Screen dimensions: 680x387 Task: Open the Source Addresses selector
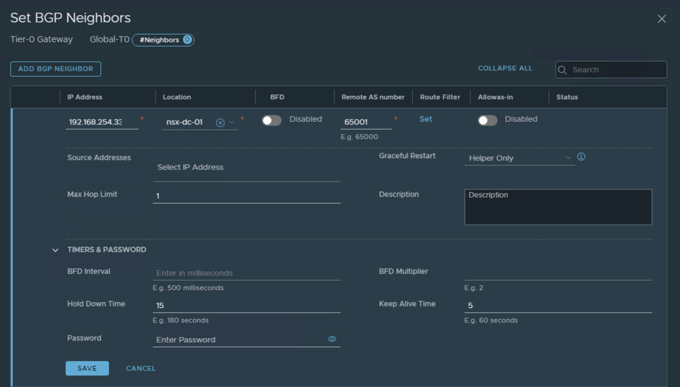pos(246,168)
